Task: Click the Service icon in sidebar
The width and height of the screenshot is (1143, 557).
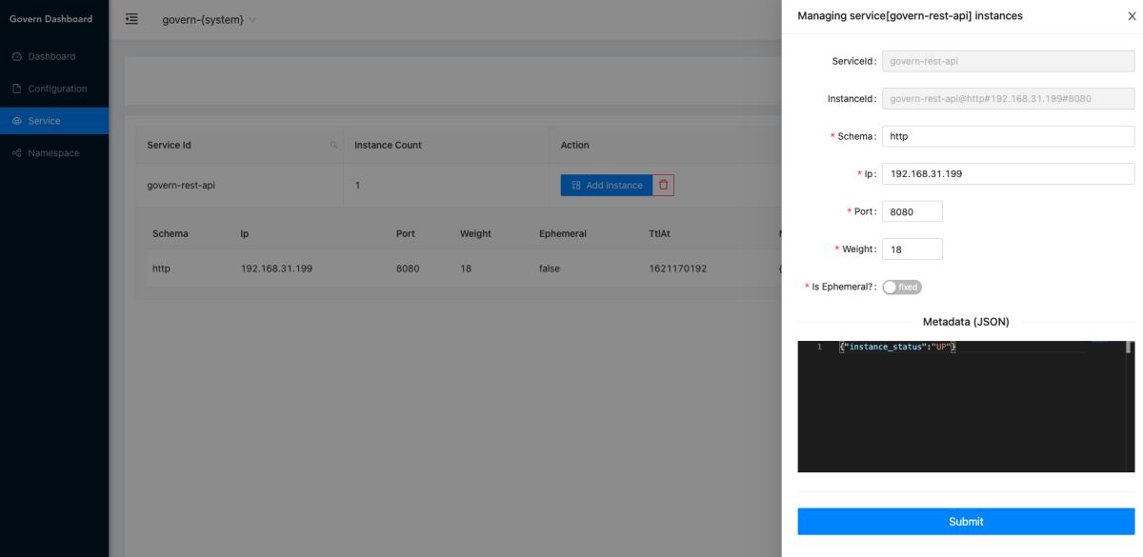Action: point(16,121)
